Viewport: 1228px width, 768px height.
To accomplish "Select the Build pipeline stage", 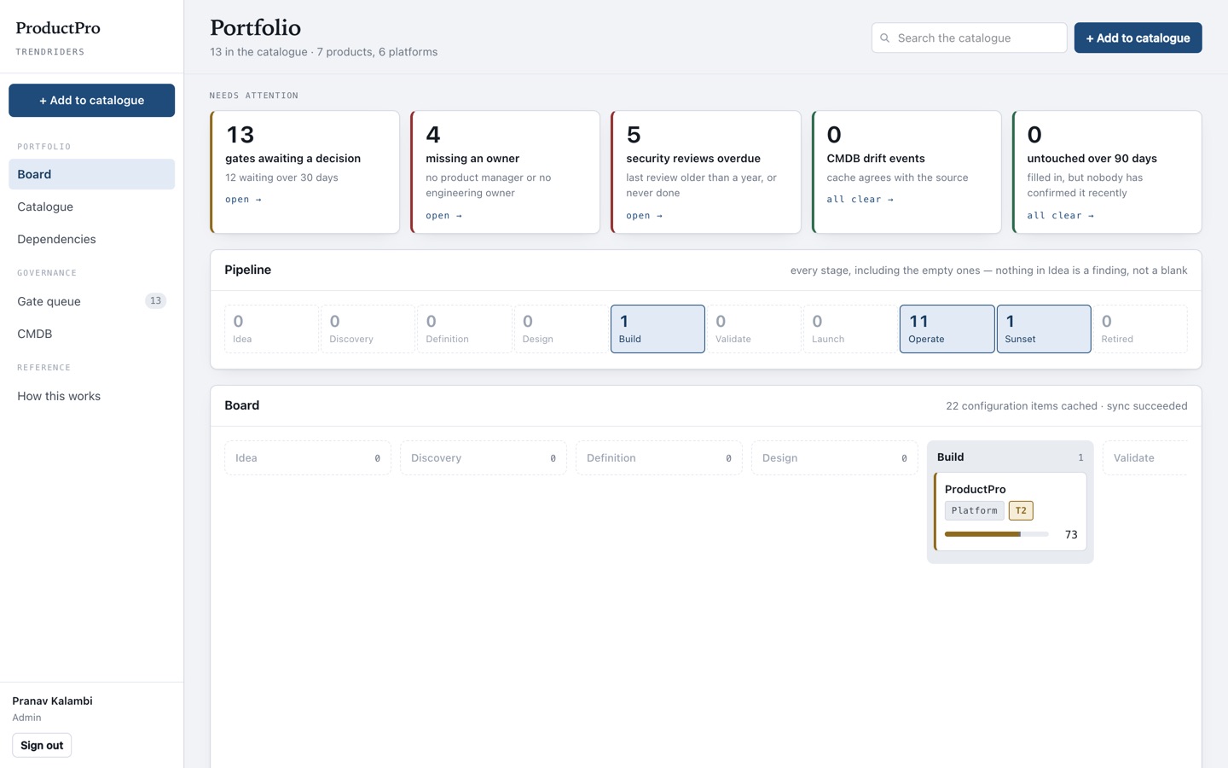I will point(657,329).
